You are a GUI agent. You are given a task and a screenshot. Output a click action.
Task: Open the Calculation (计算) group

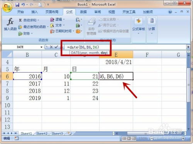click(x=152, y=26)
